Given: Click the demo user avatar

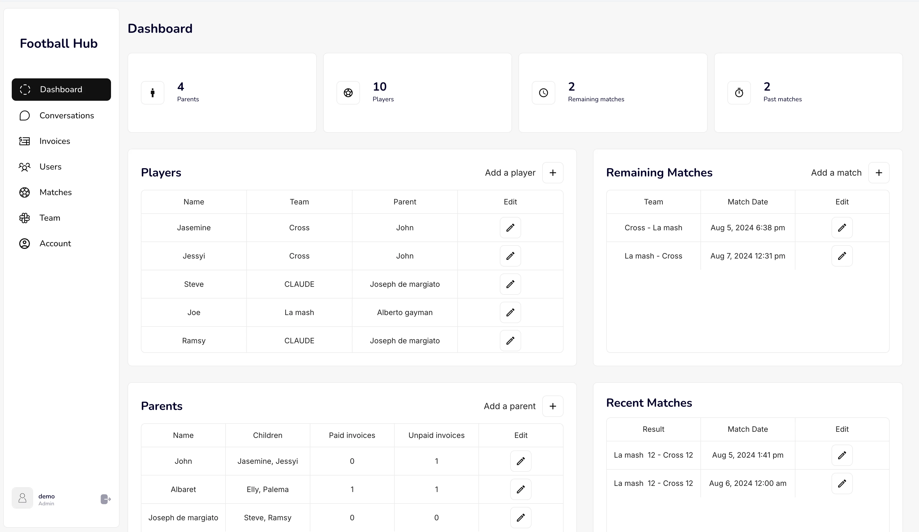Looking at the screenshot, I should pyautogui.click(x=22, y=498).
